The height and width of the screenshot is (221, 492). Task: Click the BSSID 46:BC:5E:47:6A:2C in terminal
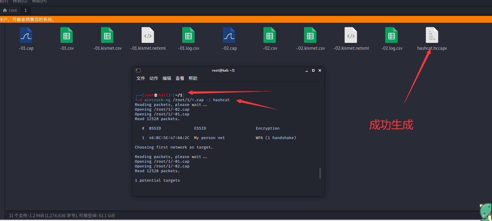click(x=169, y=138)
